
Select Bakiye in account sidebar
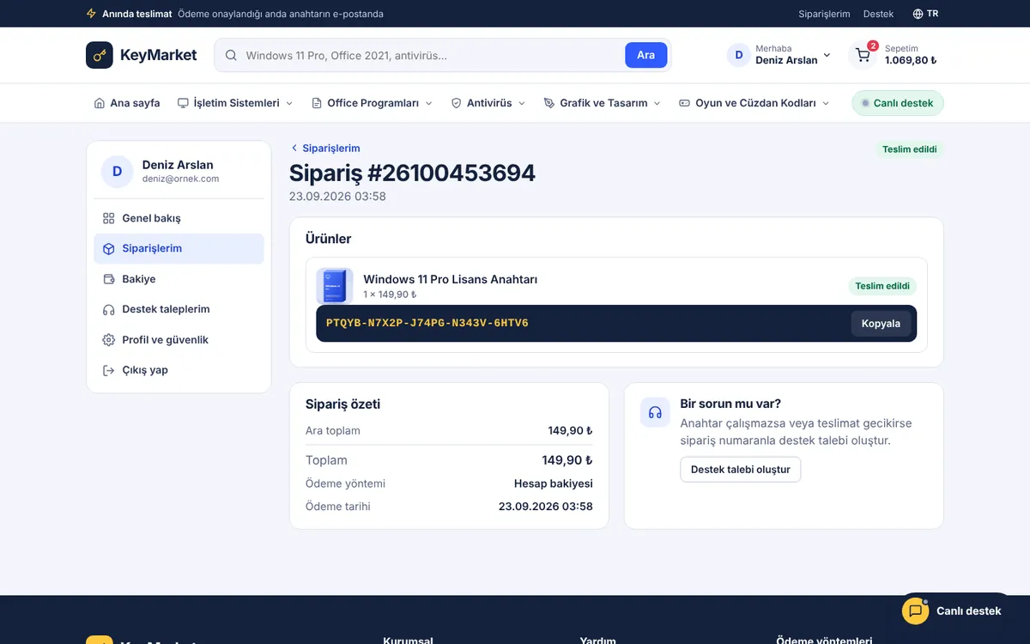tap(179, 279)
